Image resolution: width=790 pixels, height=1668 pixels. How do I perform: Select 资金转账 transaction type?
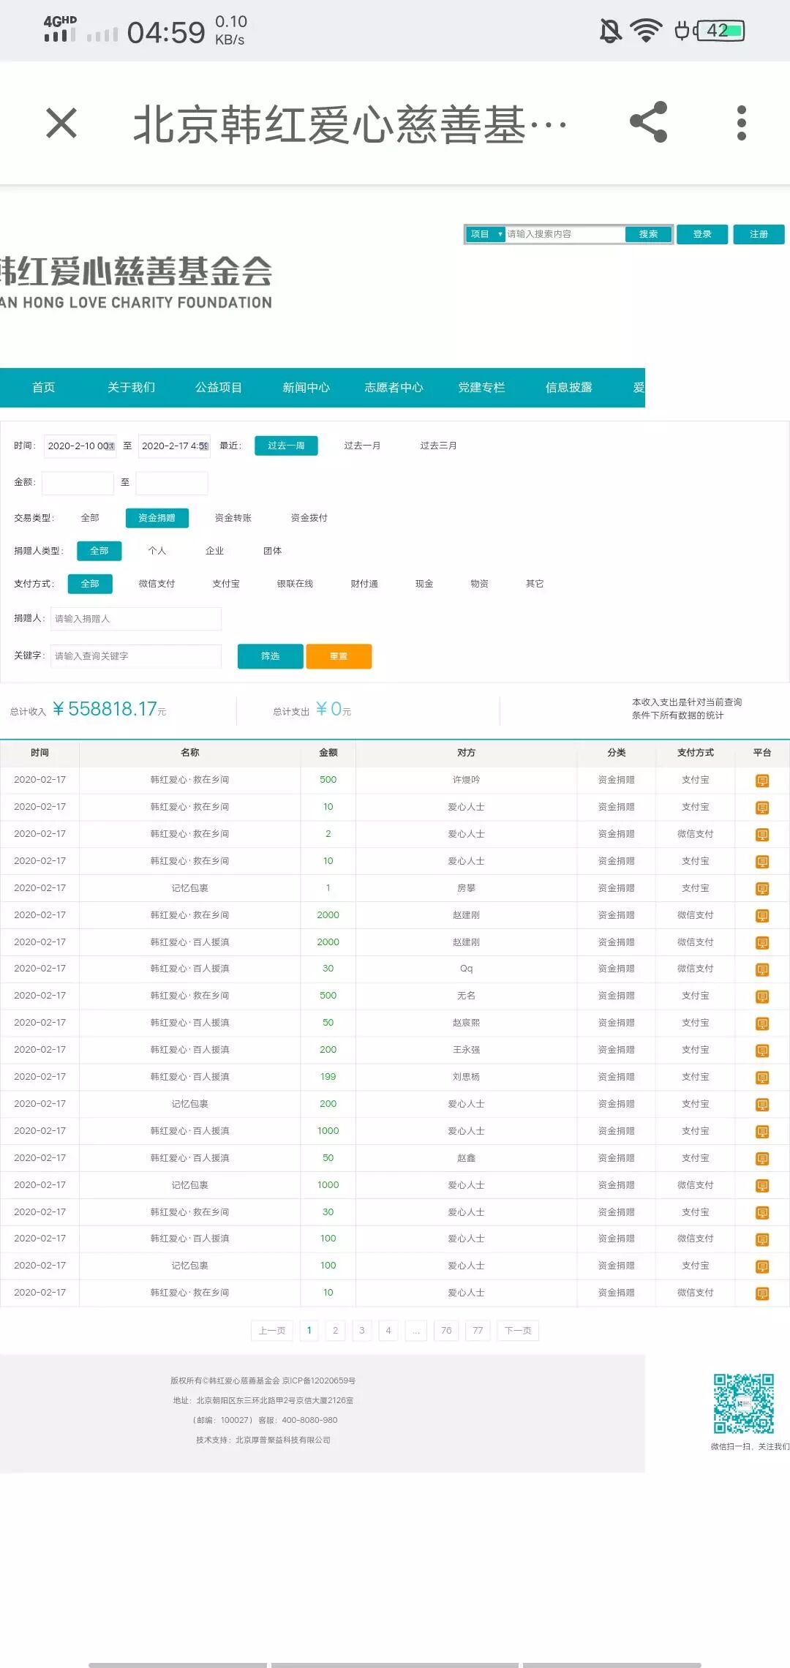(x=233, y=518)
